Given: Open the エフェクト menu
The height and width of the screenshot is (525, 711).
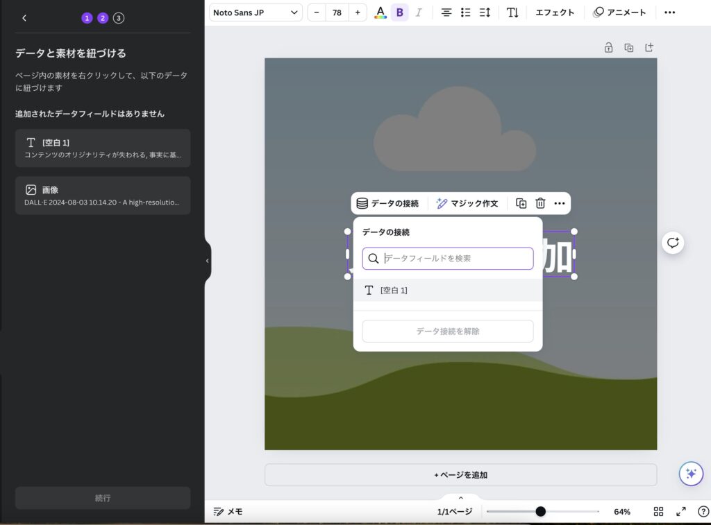Looking at the screenshot, I should coord(555,12).
